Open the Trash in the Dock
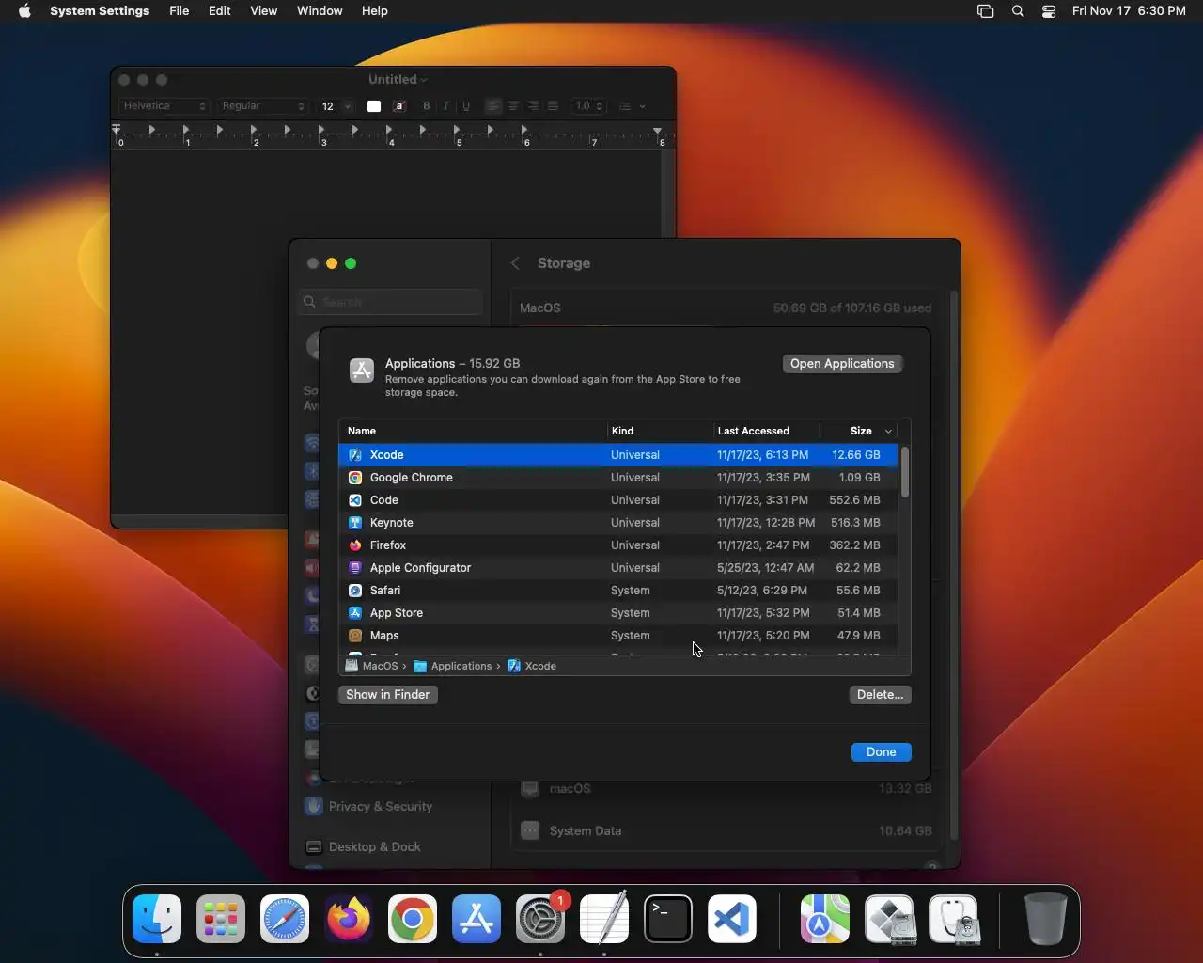The height and width of the screenshot is (963, 1203). coord(1045,918)
